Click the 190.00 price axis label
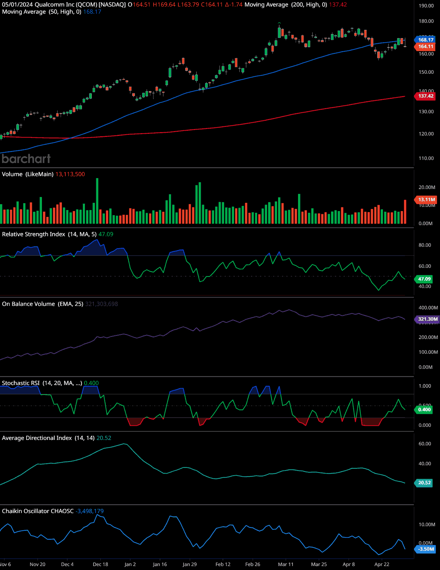 tap(426, 5)
